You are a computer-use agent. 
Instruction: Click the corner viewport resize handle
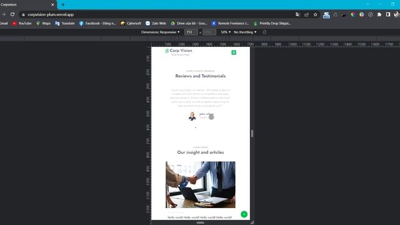point(252,222)
